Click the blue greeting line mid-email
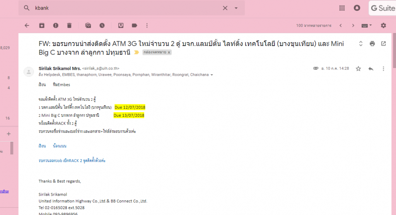Image resolution: width=396 pixels, height=215 pixels. pyautogui.click(x=53, y=146)
